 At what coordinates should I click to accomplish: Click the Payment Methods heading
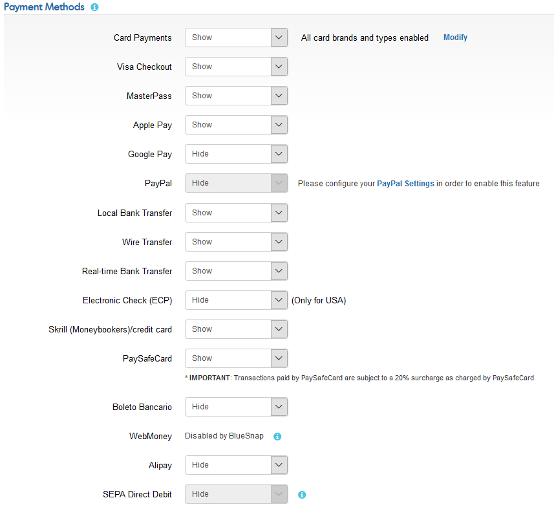(44, 7)
